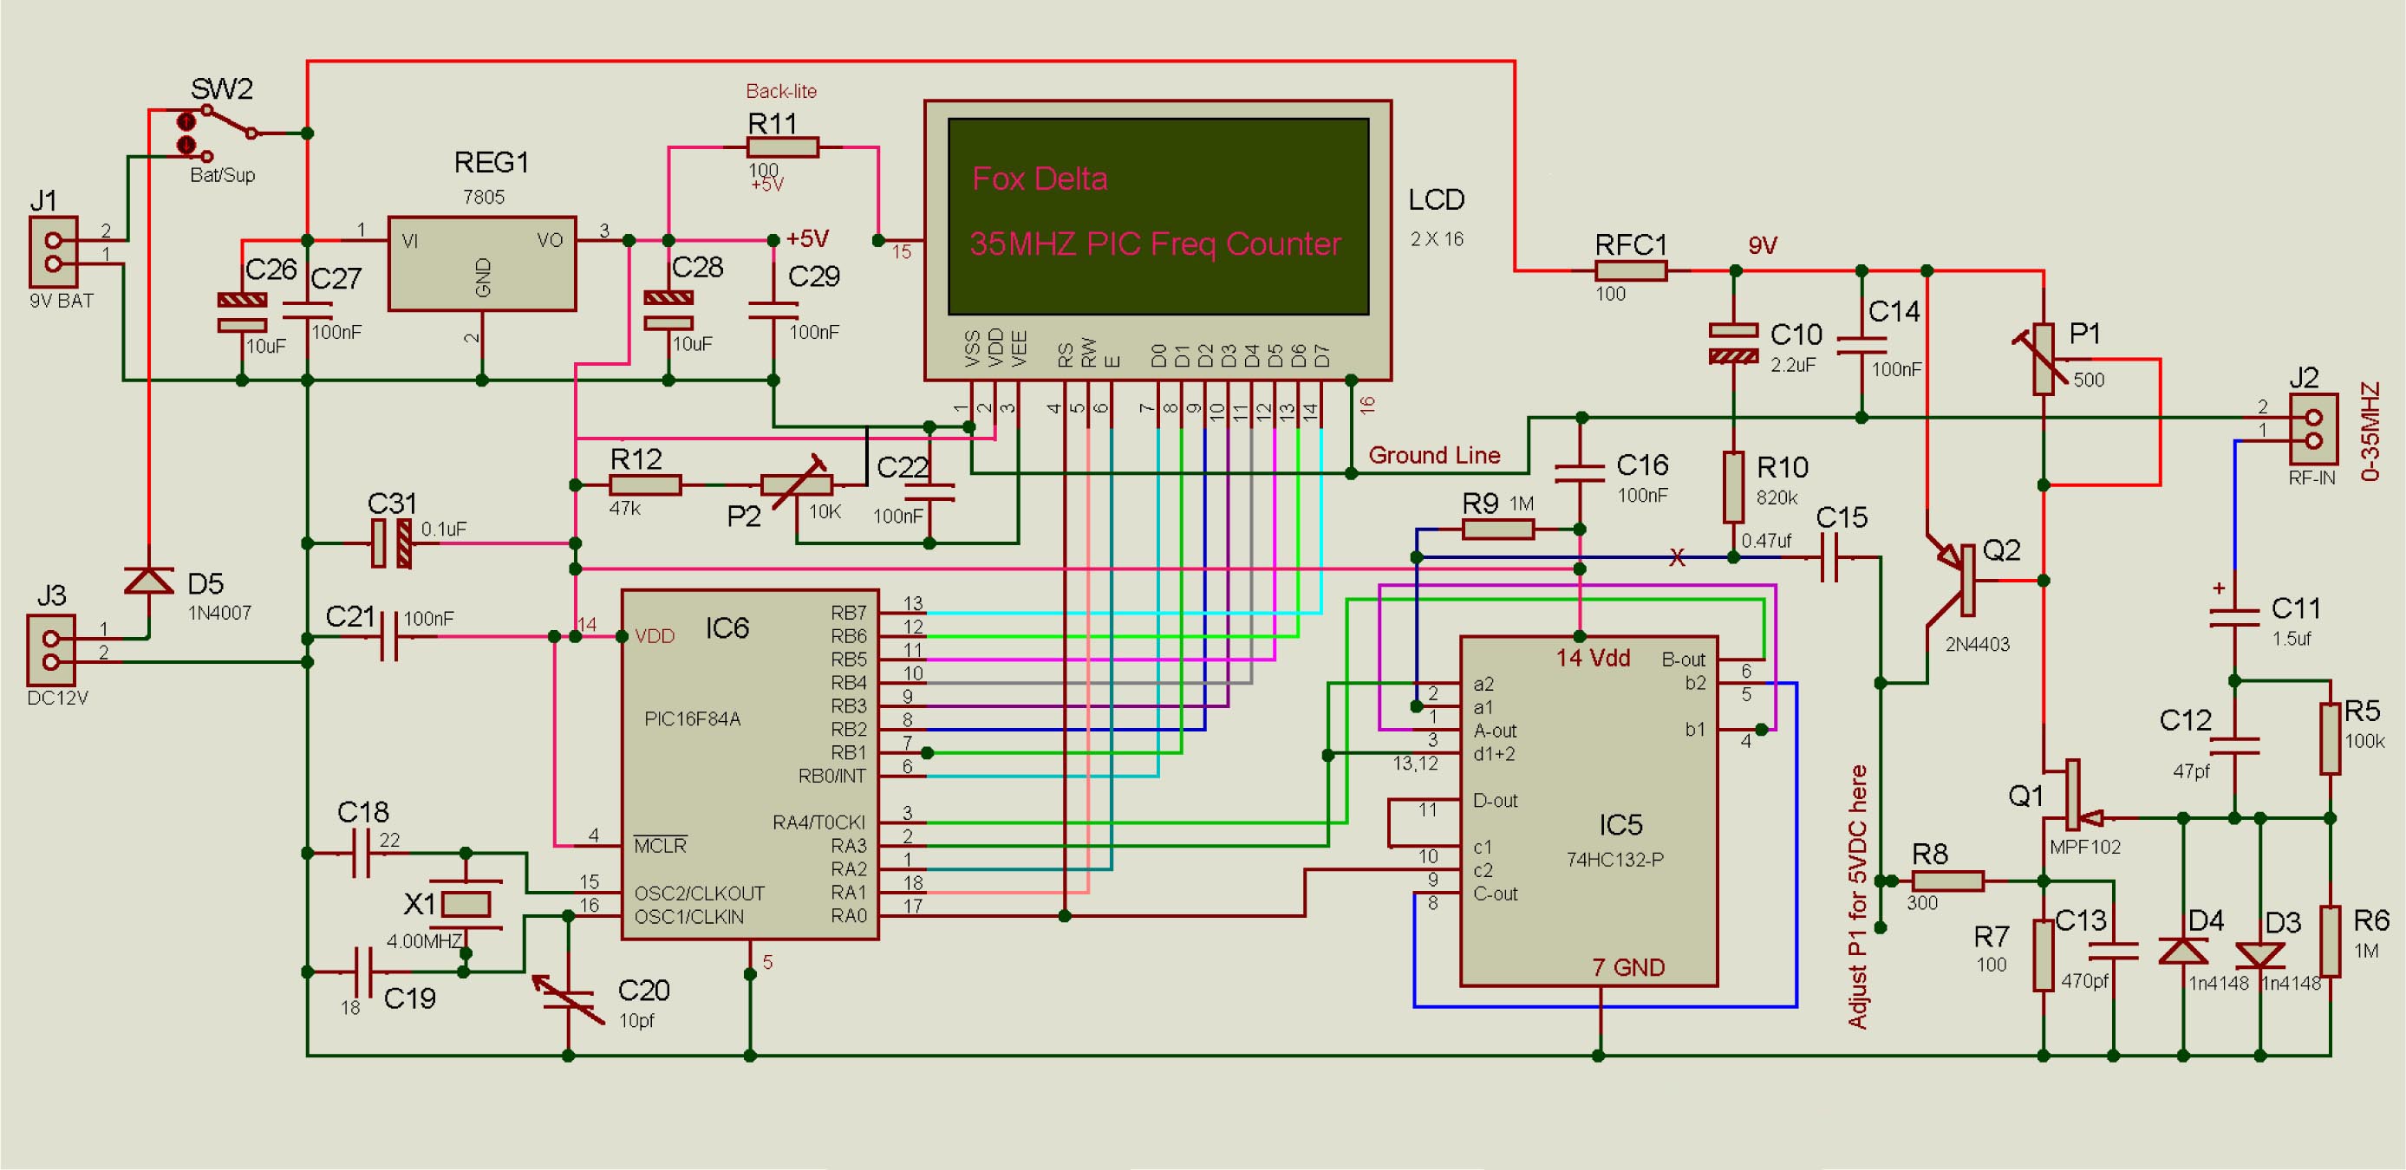Select the REG1 7805 regulator block

[482, 264]
